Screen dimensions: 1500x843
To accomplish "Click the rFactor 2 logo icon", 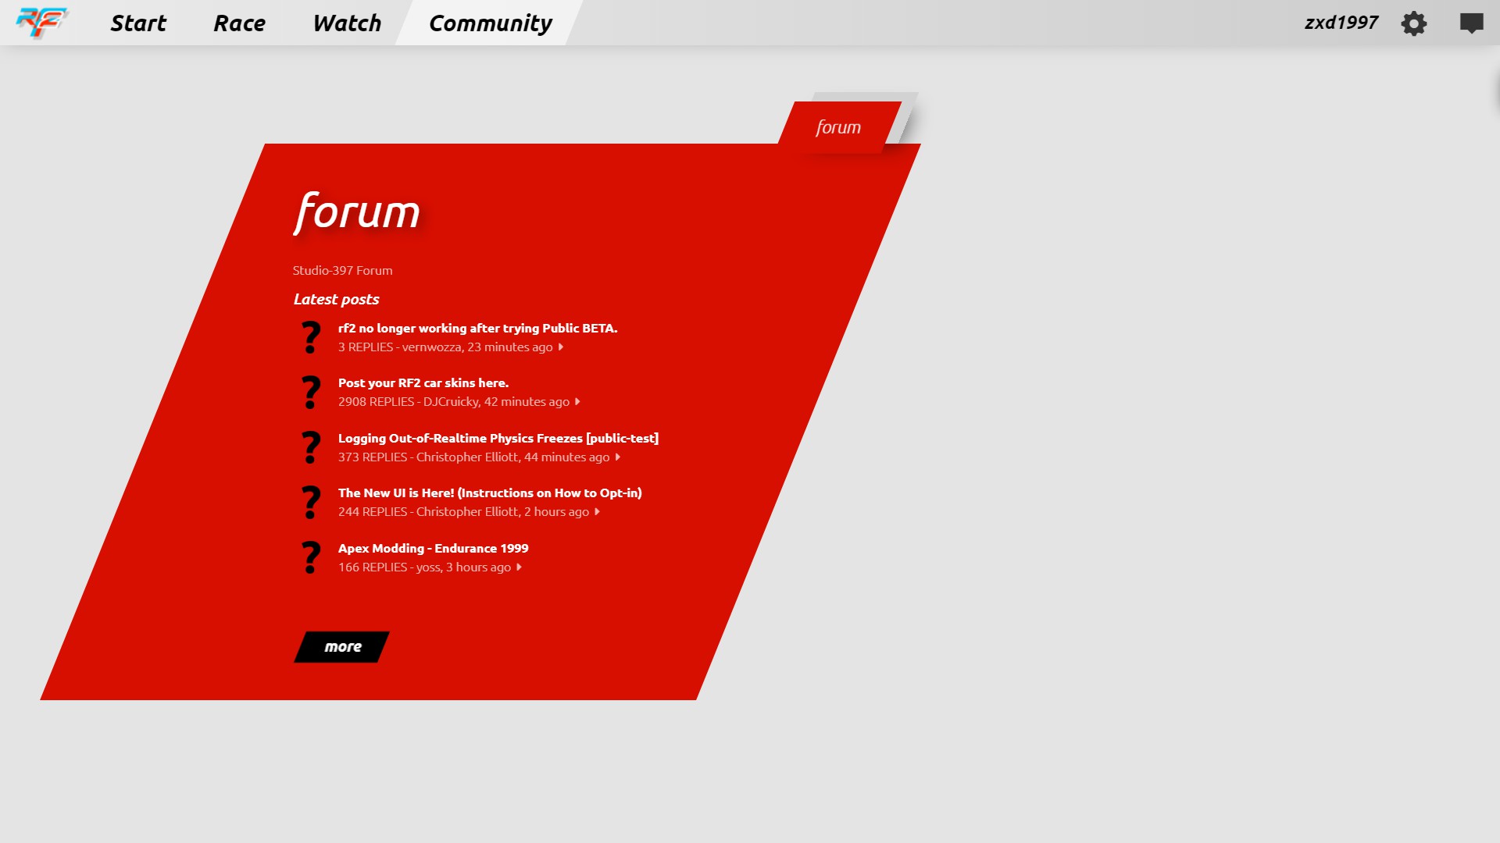I will pyautogui.click(x=42, y=23).
